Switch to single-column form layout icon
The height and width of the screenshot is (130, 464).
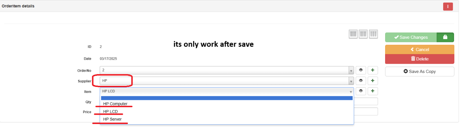(353, 34)
